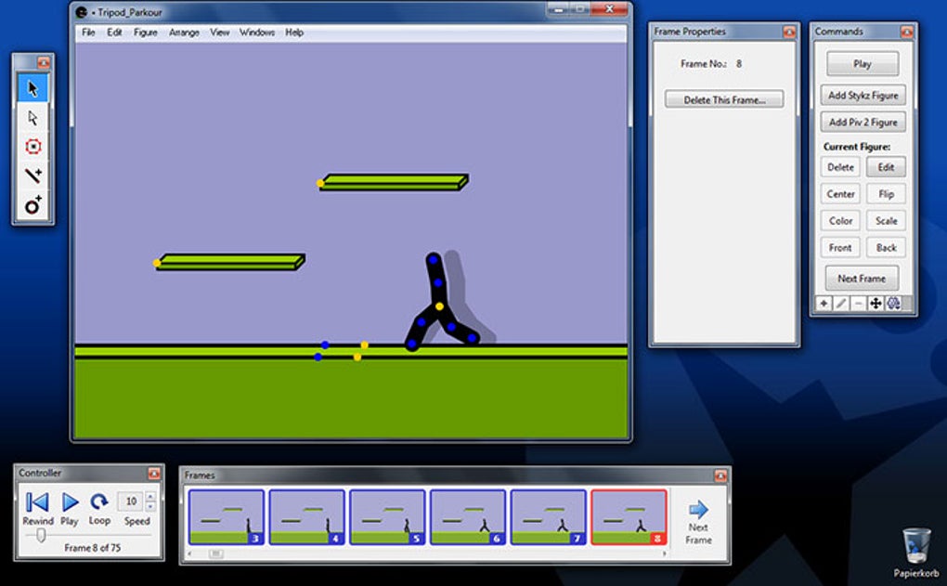Open the Help menu
This screenshot has height=586, width=947.
(294, 33)
